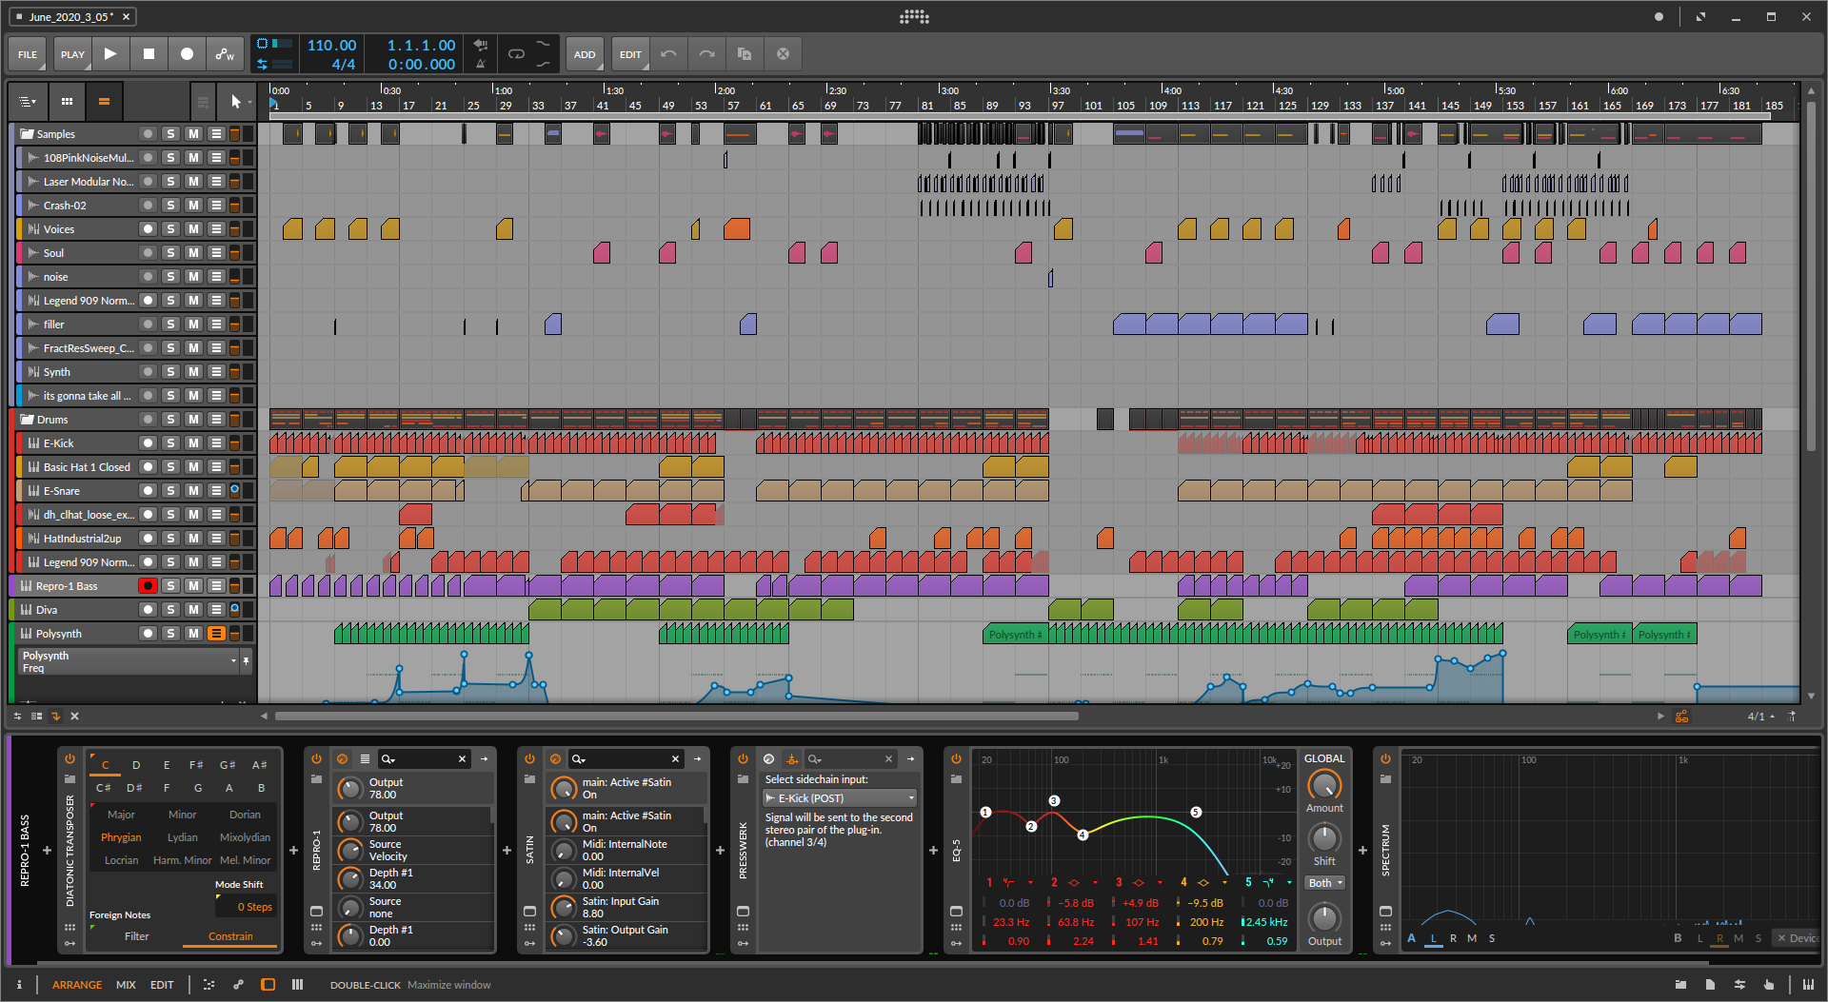1828x1002 pixels.
Task: Arm record on the Repro-1 Bass track
Action: point(148,586)
